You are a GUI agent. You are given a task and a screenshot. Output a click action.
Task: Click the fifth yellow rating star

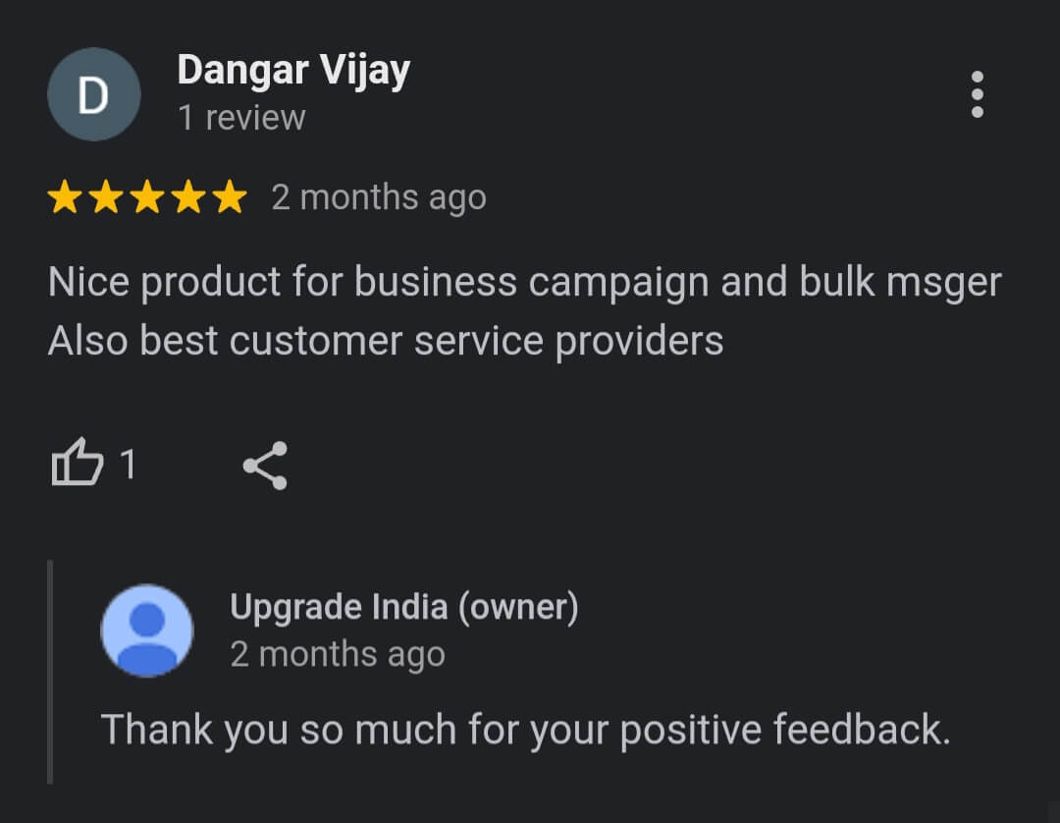pos(230,196)
